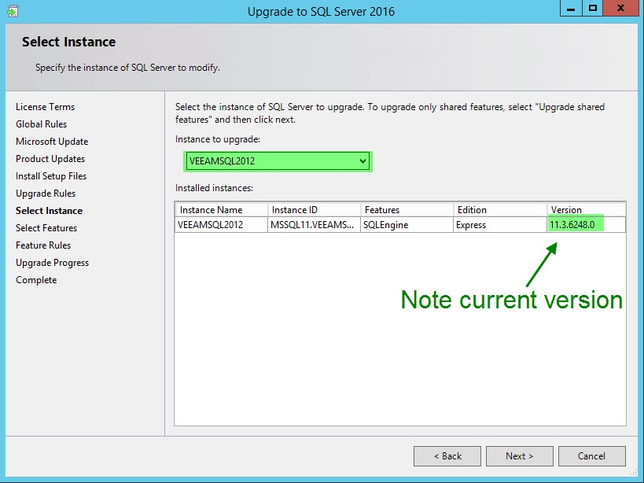Click the MSSQL11.VEEAMS... instance ID cell
This screenshot has height=483, width=644.
(315, 225)
